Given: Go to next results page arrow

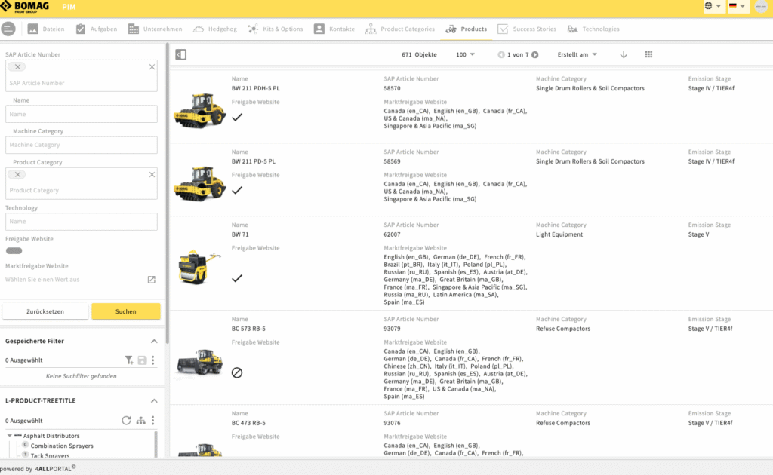Looking at the screenshot, I should (535, 54).
